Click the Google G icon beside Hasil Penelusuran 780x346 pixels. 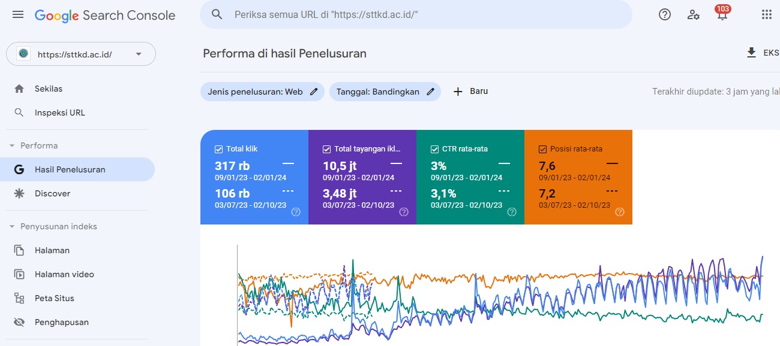19,169
